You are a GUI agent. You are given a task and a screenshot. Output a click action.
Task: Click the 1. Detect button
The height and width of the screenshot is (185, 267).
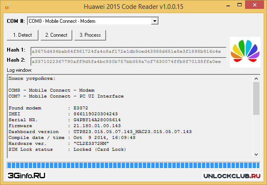click(22, 35)
